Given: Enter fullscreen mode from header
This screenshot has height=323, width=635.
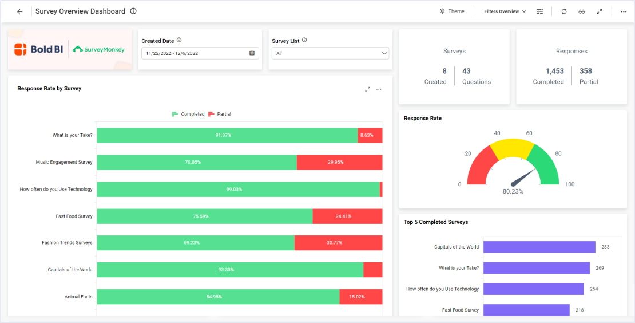Looking at the screenshot, I should point(600,11).
